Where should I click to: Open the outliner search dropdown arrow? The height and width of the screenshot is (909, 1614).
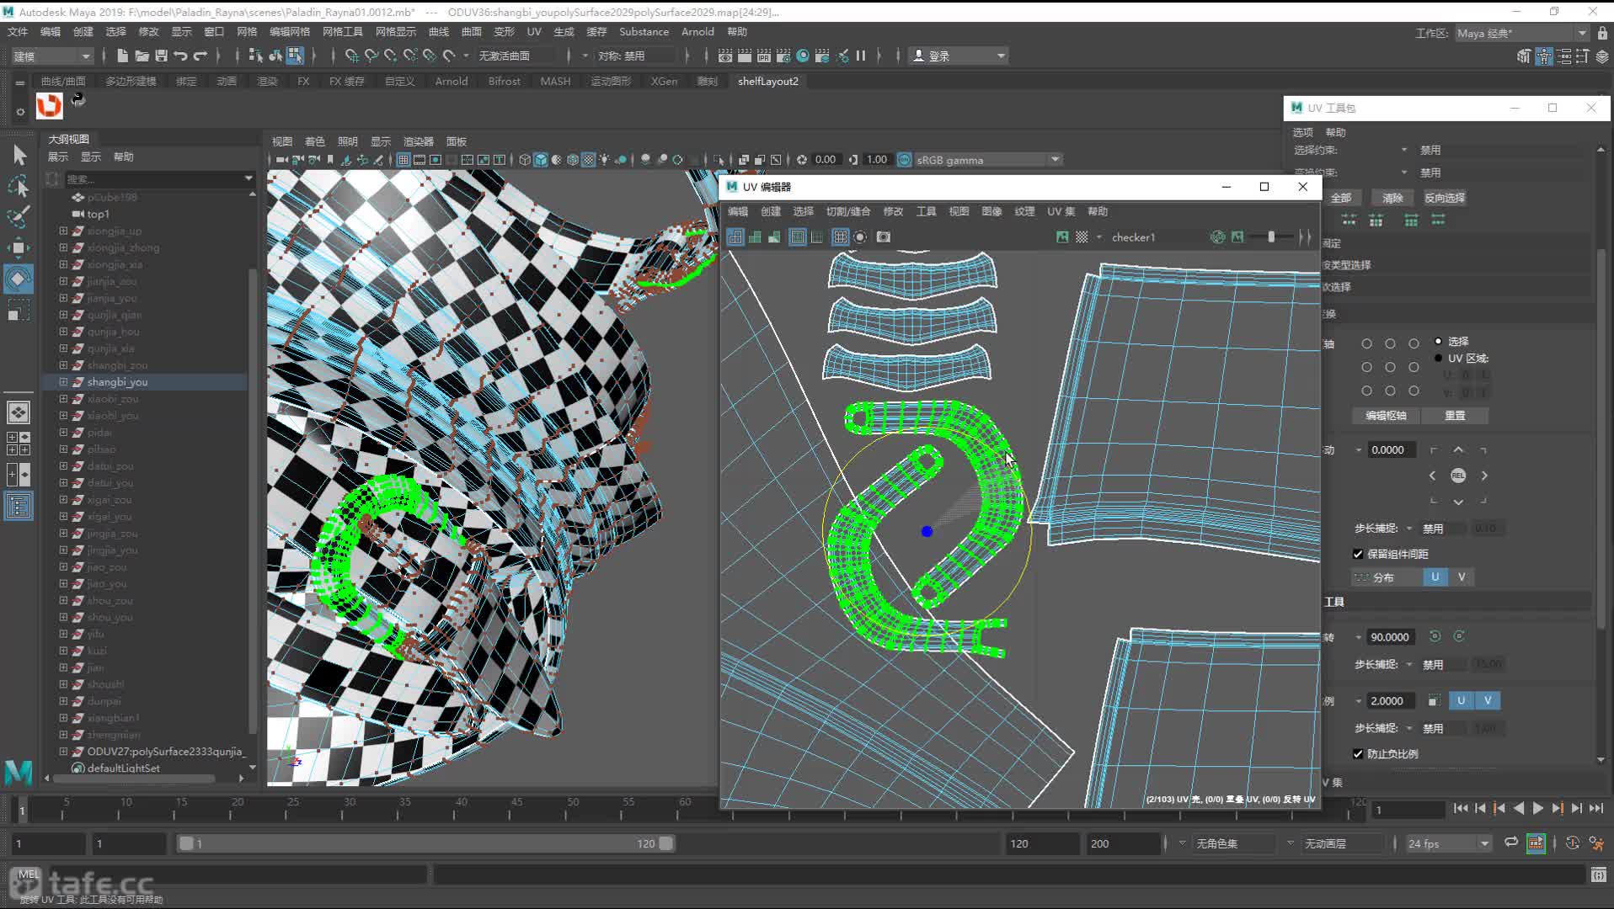pos(248,178)
